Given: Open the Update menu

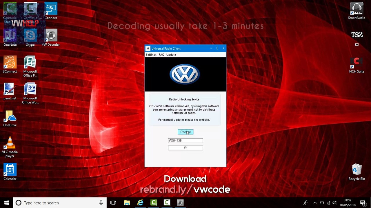Looking at the screenshot, I should click(x=171, y=55).
